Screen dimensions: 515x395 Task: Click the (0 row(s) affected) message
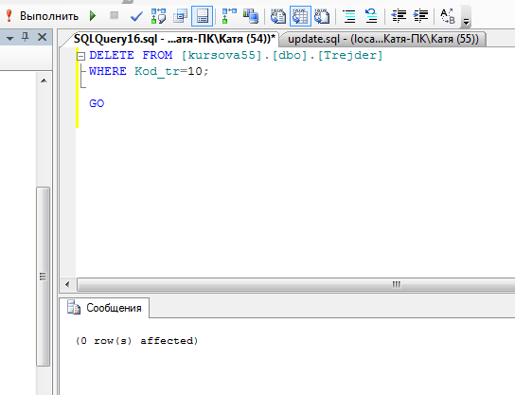point(136,341)
